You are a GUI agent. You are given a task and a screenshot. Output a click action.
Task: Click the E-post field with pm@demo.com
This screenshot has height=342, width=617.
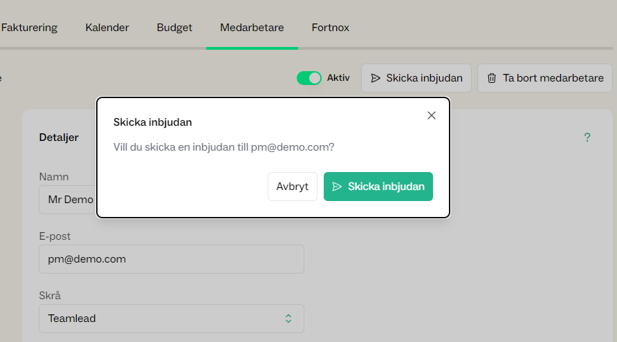[171, 259]
